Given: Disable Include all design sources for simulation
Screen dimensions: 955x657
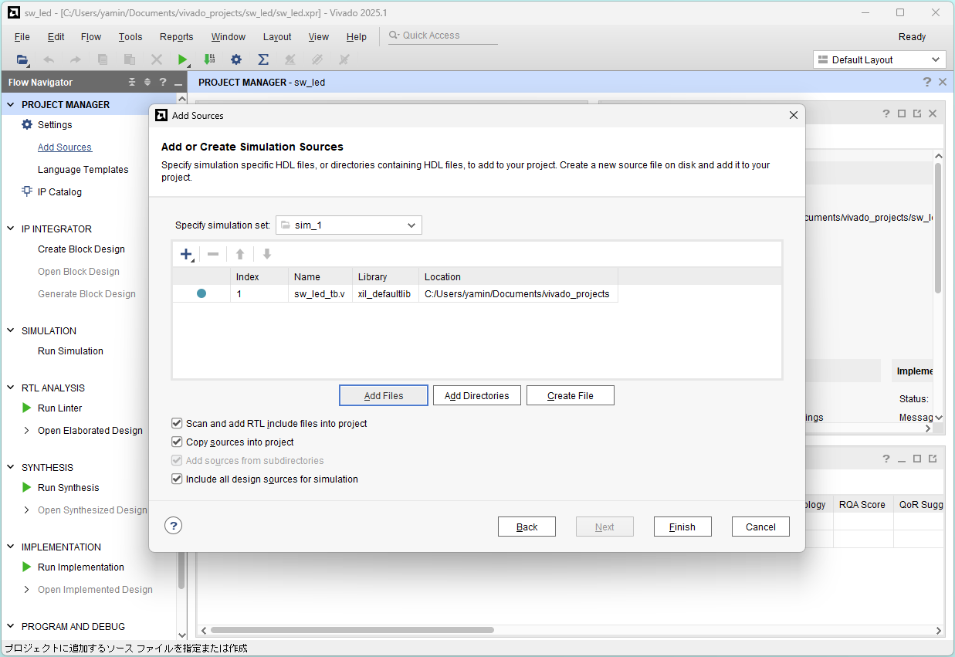Looking at the screenshot, I should pyautogui.click(x=177, y=479).
